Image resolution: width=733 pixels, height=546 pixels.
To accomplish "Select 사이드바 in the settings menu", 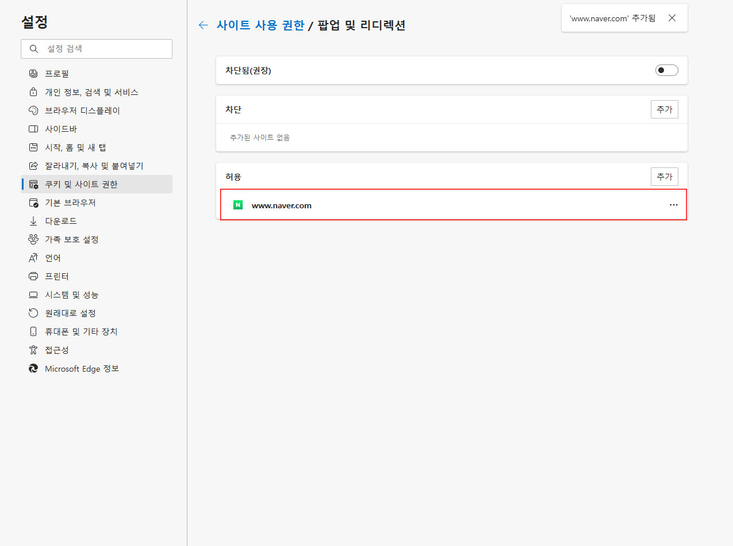I will coord(97,129).
